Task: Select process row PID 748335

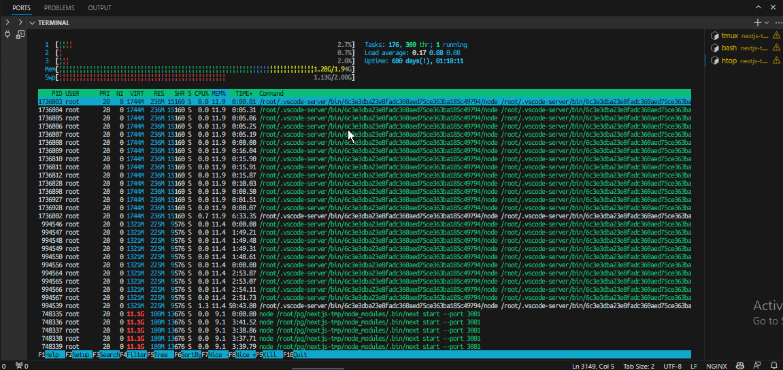Action: click(x=365, y=314)
